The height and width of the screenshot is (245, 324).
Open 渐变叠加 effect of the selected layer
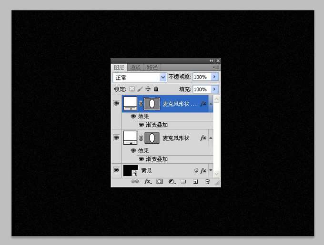pyautogui.click(x=157, y=125)
